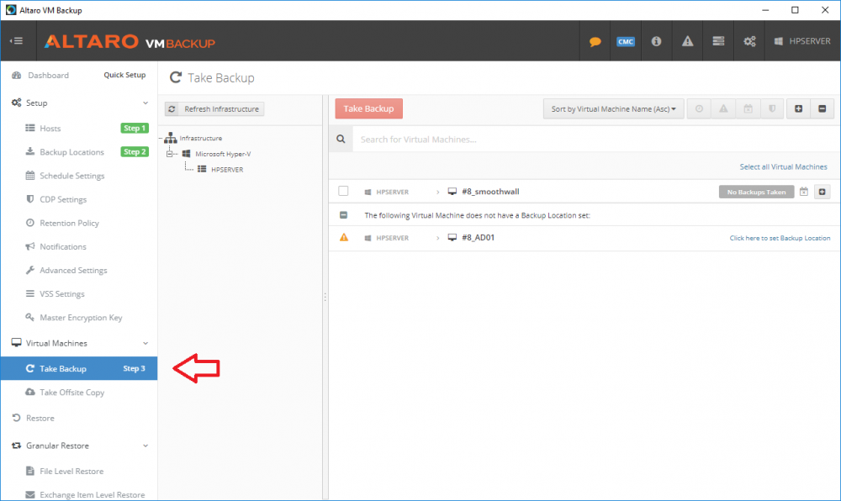Select the Microsoft Hyper-V tree label
Viewport: 841px width, 501px height.
coord(223,154)
